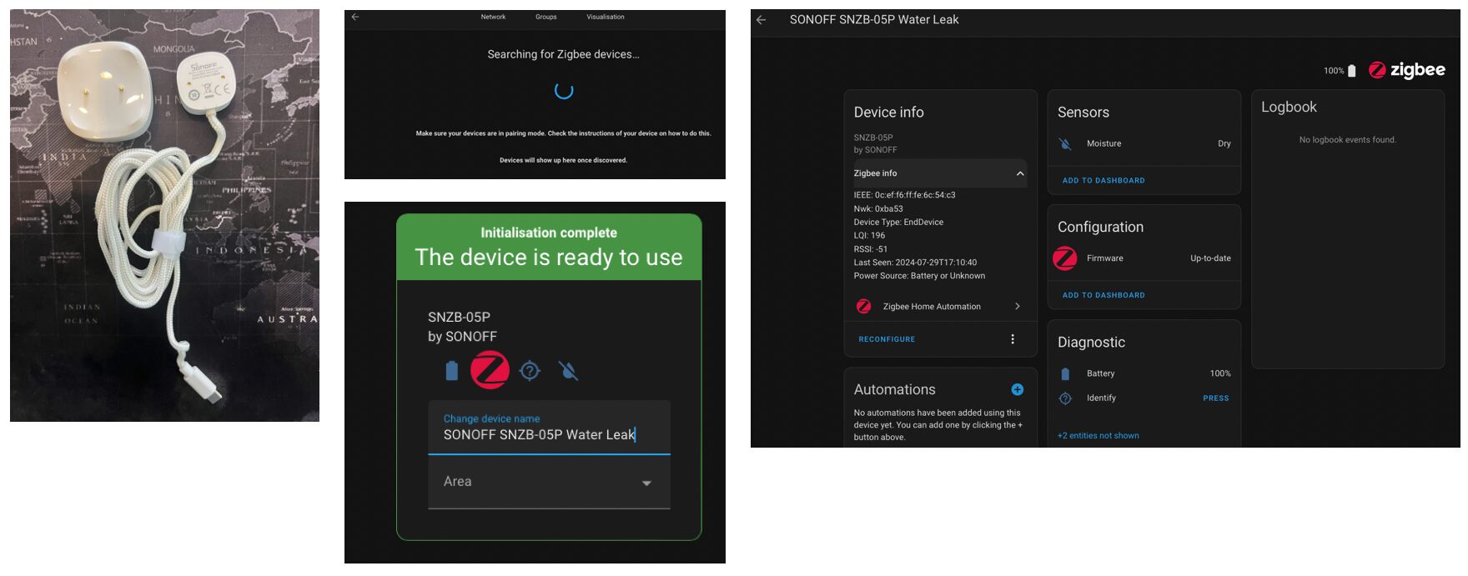Click the RSSI: -51 line
Screen dimensions: 1468x576
point(870,248)
